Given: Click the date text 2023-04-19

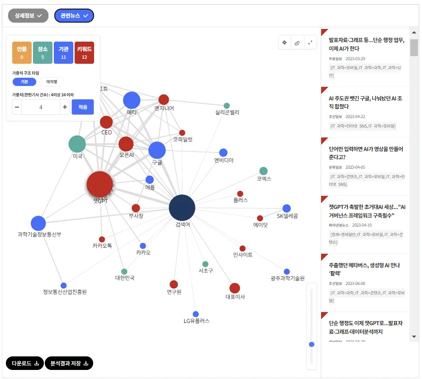Looking at the screenshot, I should (x=362, y=225).
